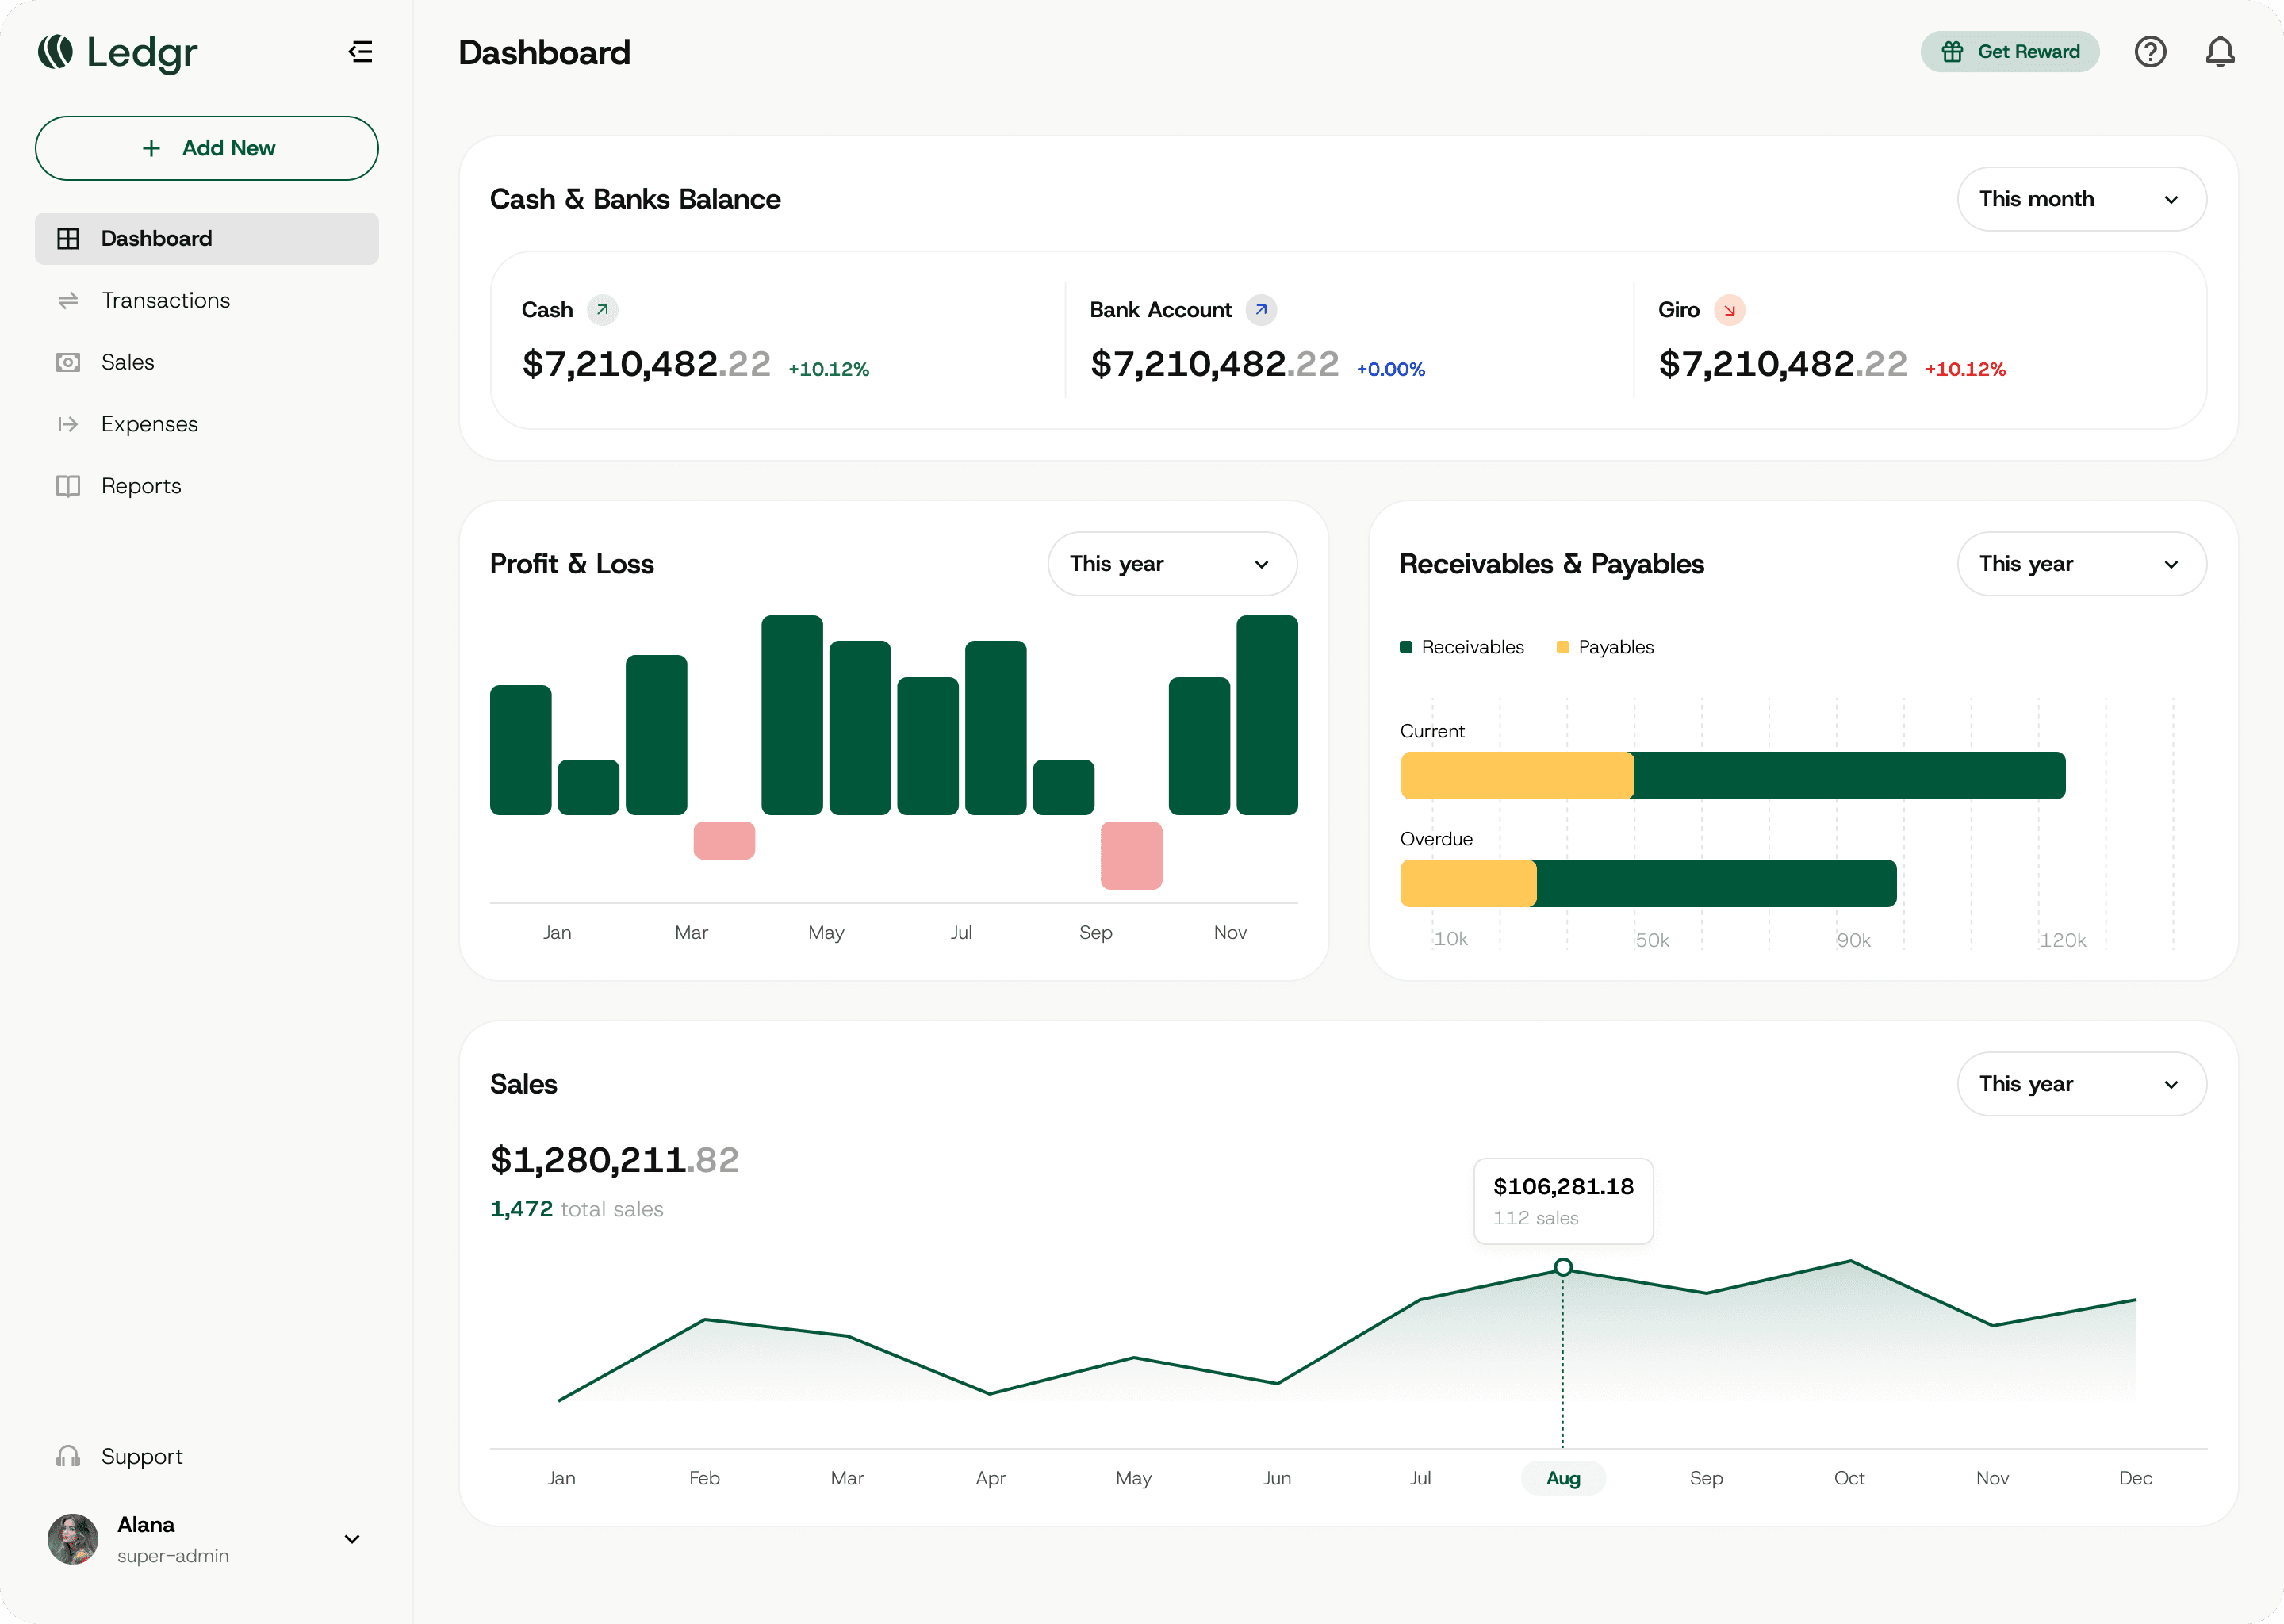The height and width of the screenshot is (1624, 2284).
Task: Open the notifications bell
Action: [2220, 51]
